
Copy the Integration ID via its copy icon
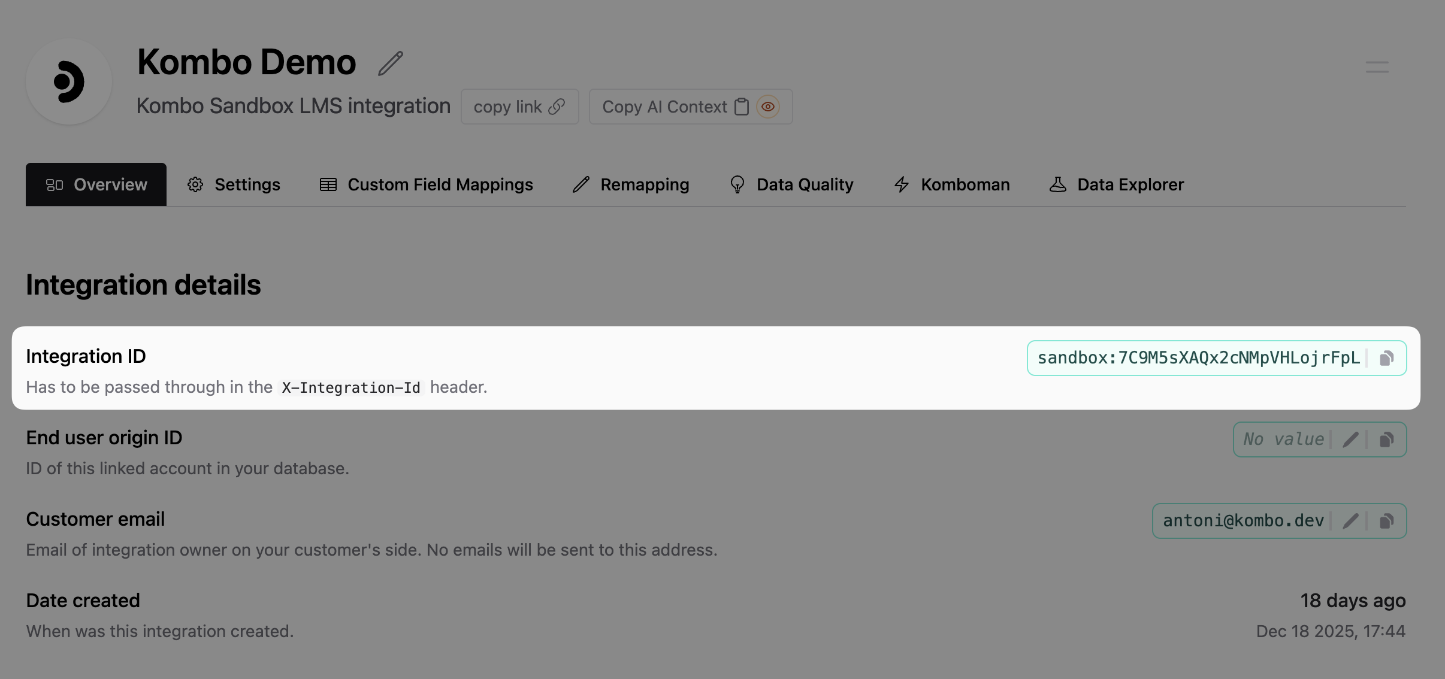tap(1387, 357)
